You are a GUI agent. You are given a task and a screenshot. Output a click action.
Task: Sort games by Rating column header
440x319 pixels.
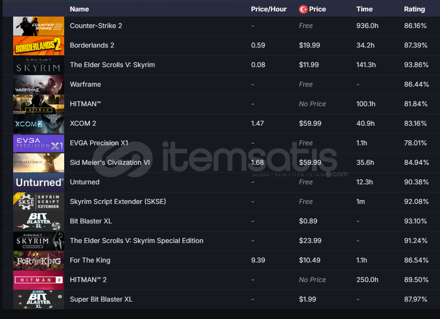(x=414, y=9)
